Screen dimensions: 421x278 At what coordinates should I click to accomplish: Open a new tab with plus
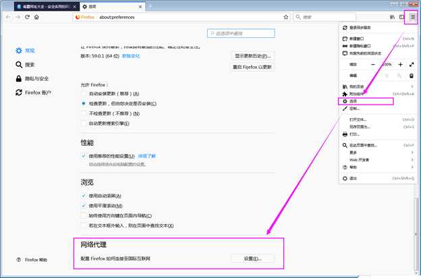150,7
